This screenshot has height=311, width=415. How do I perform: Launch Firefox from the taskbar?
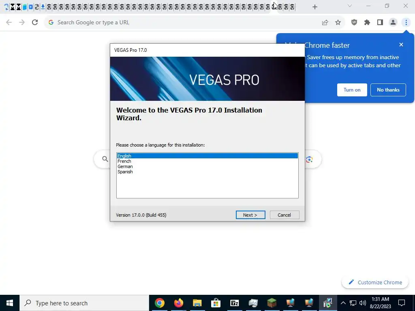(178, 303)
